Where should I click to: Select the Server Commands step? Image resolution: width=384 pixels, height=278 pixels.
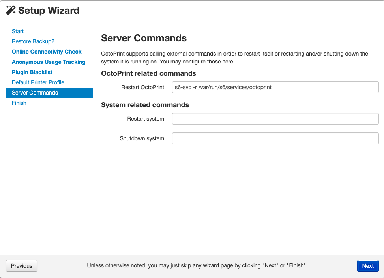[49, 93]
